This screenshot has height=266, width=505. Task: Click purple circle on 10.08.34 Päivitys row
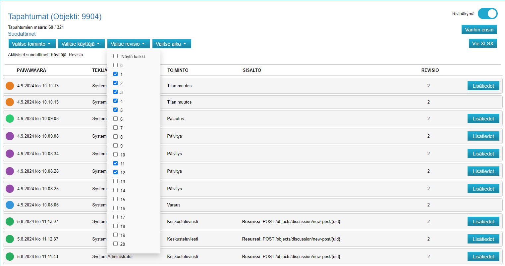coord(10,154)
